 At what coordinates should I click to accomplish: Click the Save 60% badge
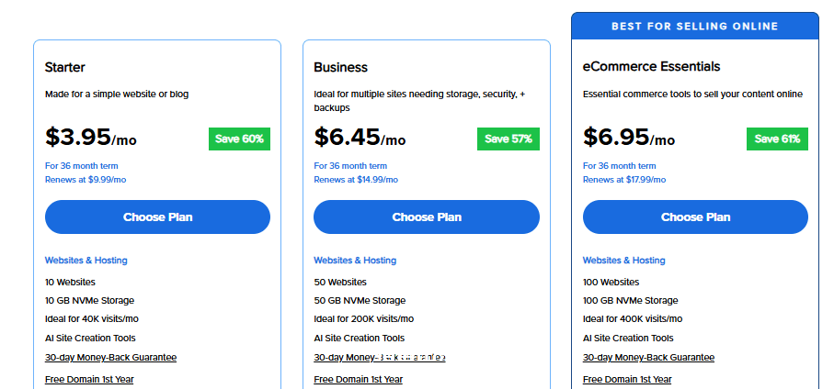pyautogui.click(x=239, y=139)
